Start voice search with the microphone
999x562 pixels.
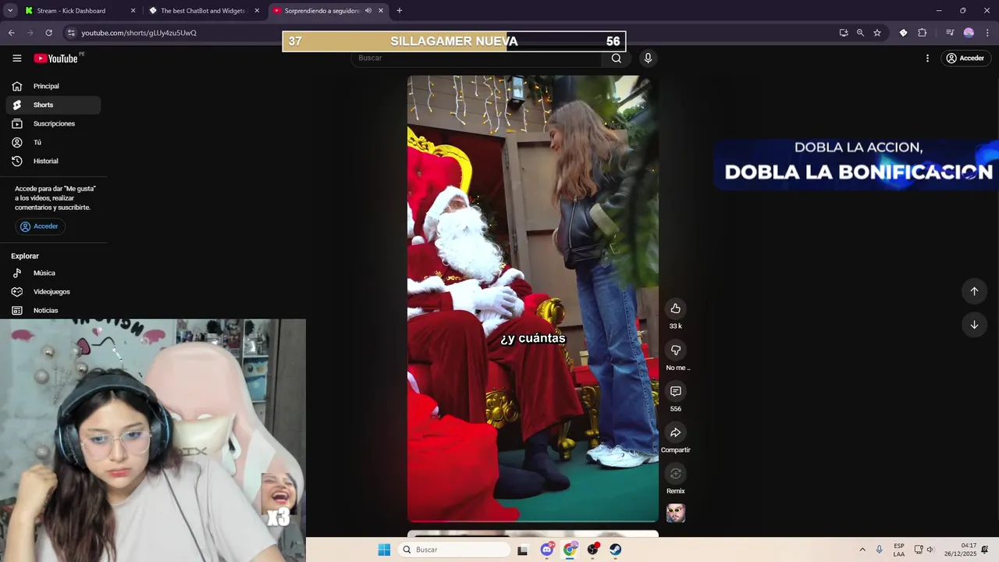click(648, 58)
